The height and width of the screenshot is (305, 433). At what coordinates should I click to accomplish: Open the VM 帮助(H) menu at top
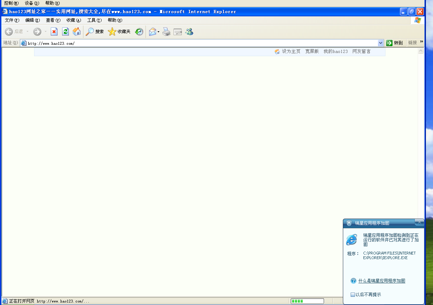point(53,3)
